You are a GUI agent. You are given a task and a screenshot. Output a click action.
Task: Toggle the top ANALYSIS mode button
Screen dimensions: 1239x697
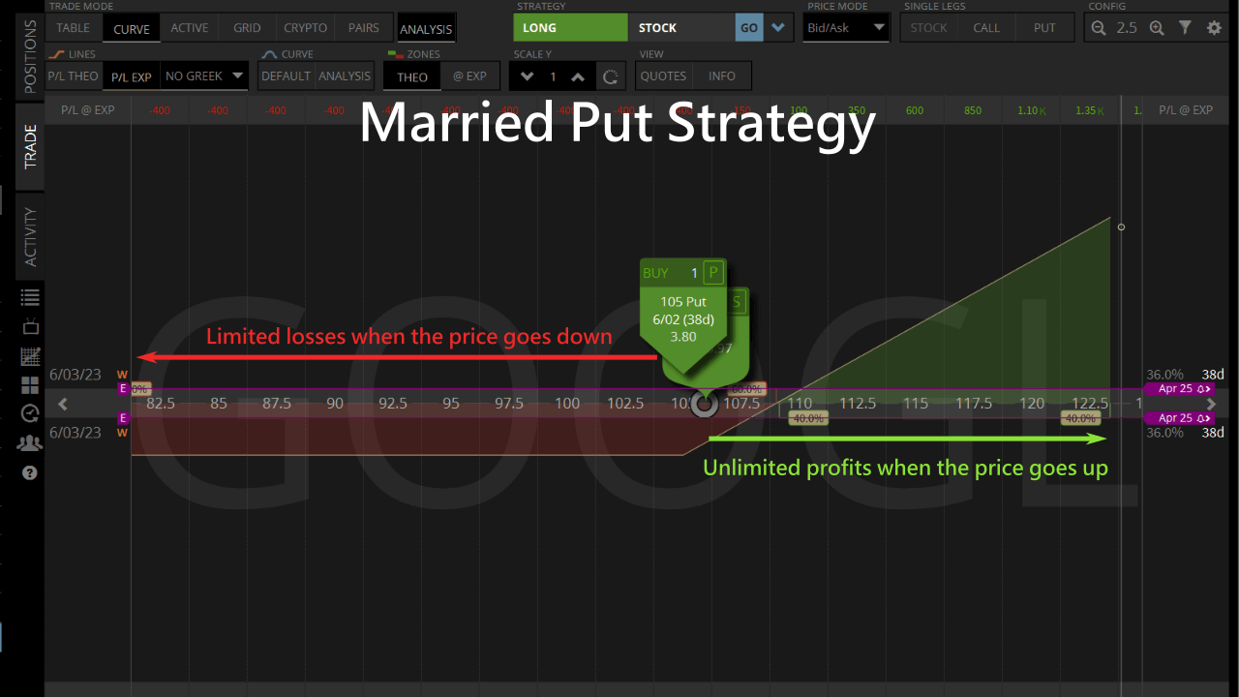[x=426, y=28]
